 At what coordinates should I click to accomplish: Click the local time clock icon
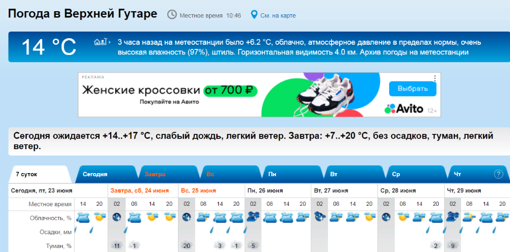click(x=172, y=15)
